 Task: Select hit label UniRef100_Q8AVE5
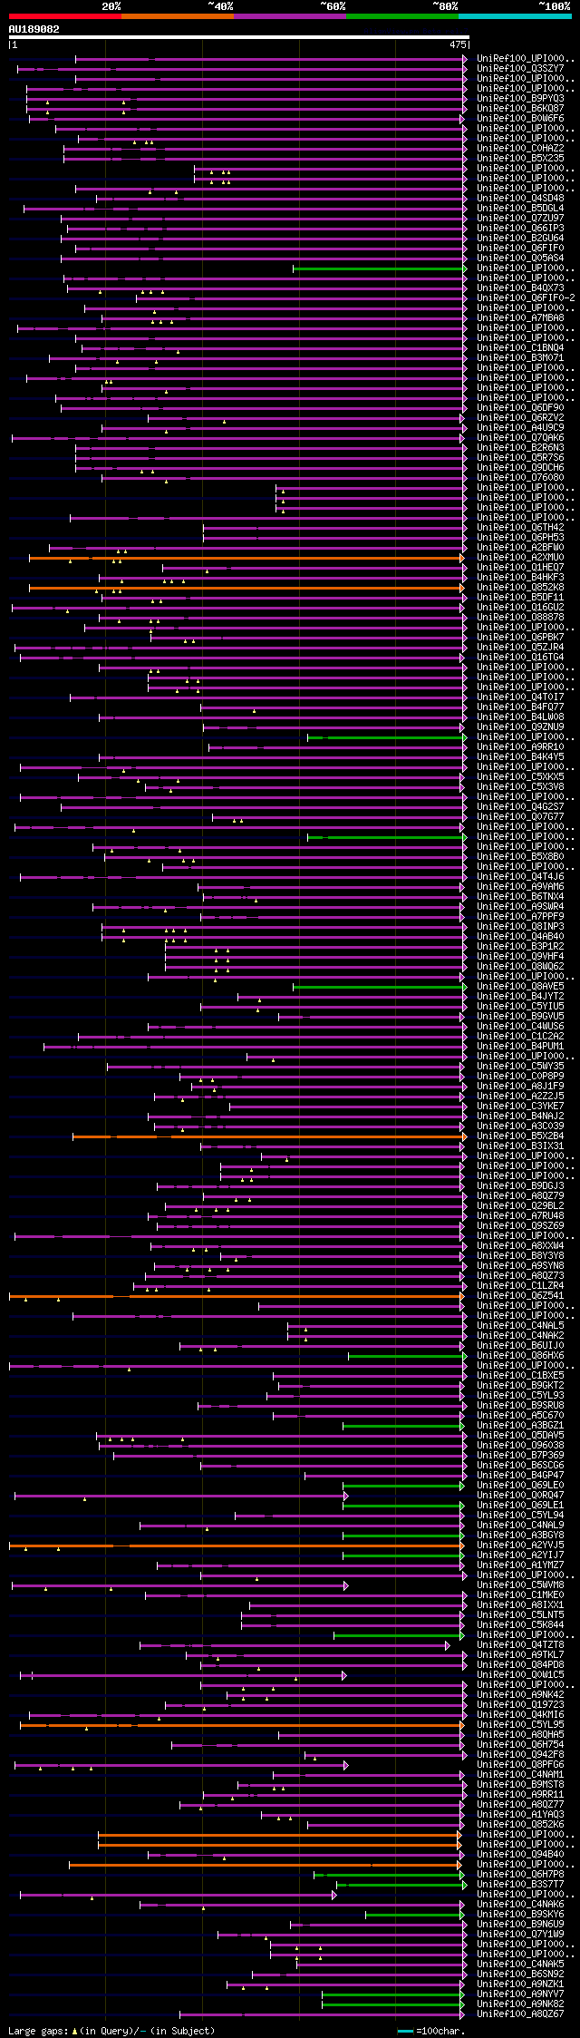point(520,986)
